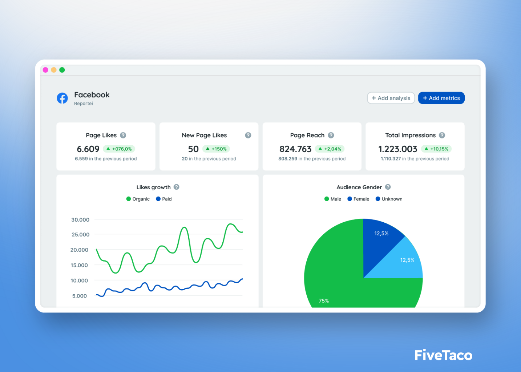Click the 20.000 axis label
Screen dimensions: 521x372
(x=79, y=250)
